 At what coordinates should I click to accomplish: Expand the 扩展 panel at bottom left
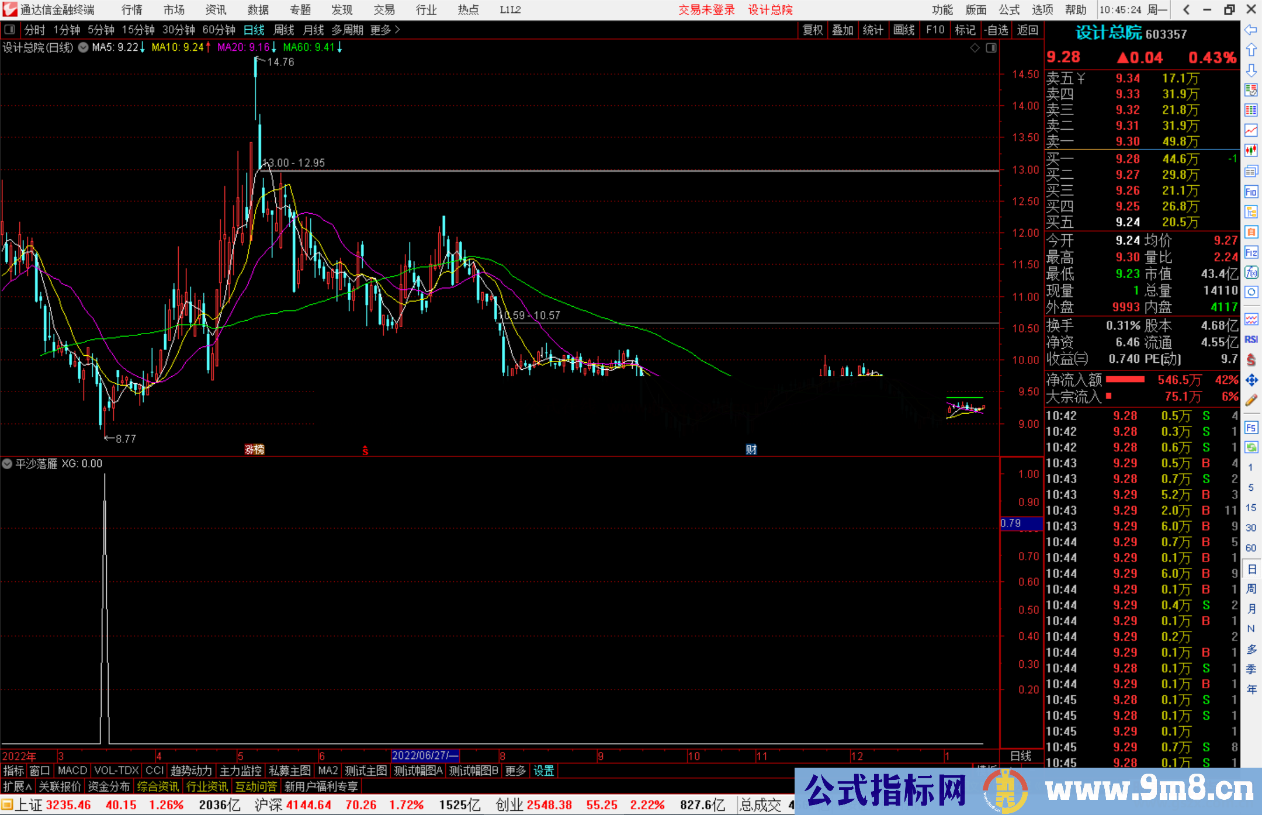tap(16, 786)
